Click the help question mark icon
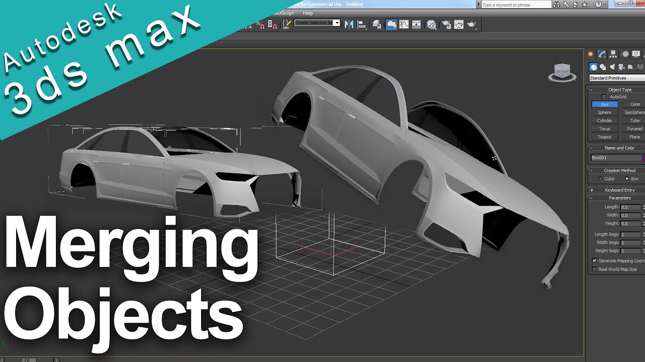 point(598,5)
